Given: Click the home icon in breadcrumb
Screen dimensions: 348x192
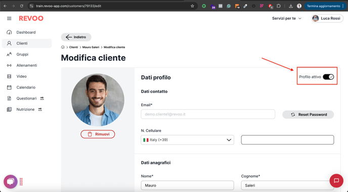Looking at the screenshot, I should point(63,47).
